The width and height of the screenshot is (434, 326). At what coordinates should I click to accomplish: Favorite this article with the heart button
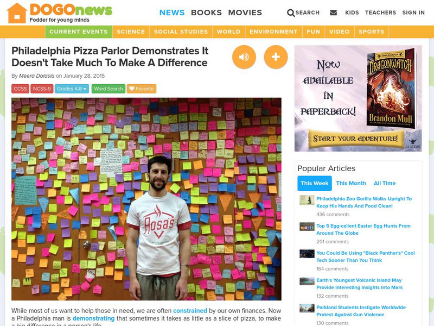pos(142,89)
